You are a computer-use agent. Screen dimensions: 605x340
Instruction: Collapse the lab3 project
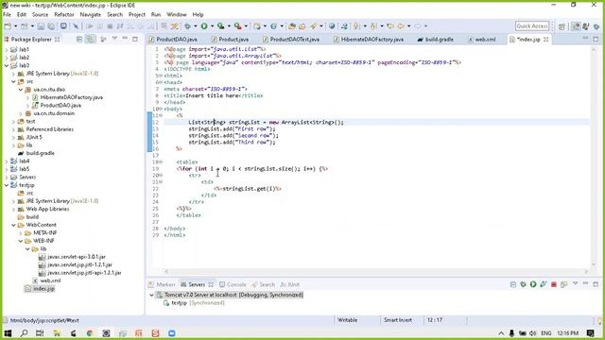(x=7, y=65)
